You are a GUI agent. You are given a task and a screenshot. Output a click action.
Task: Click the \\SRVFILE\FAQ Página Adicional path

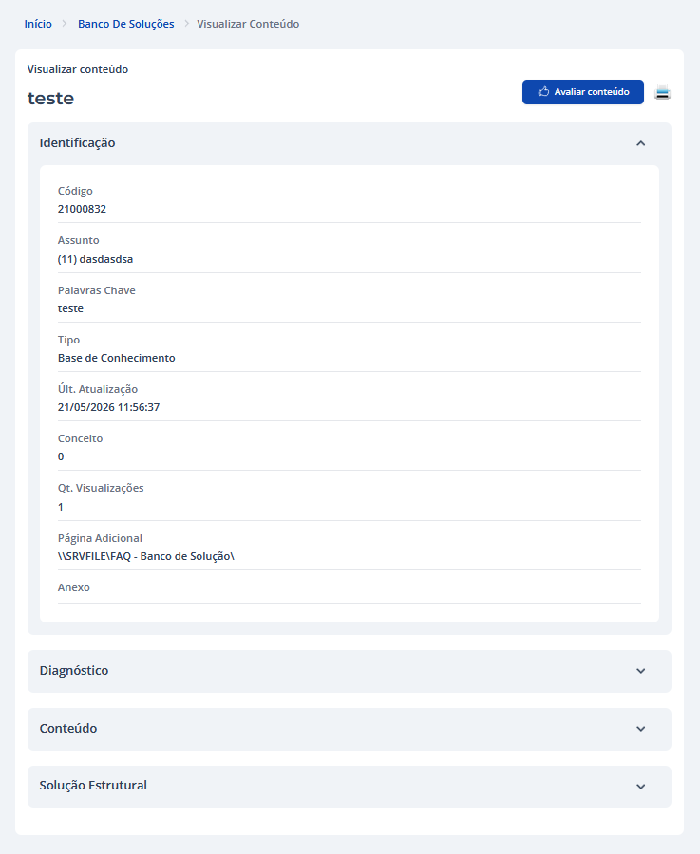click(146, 556)
